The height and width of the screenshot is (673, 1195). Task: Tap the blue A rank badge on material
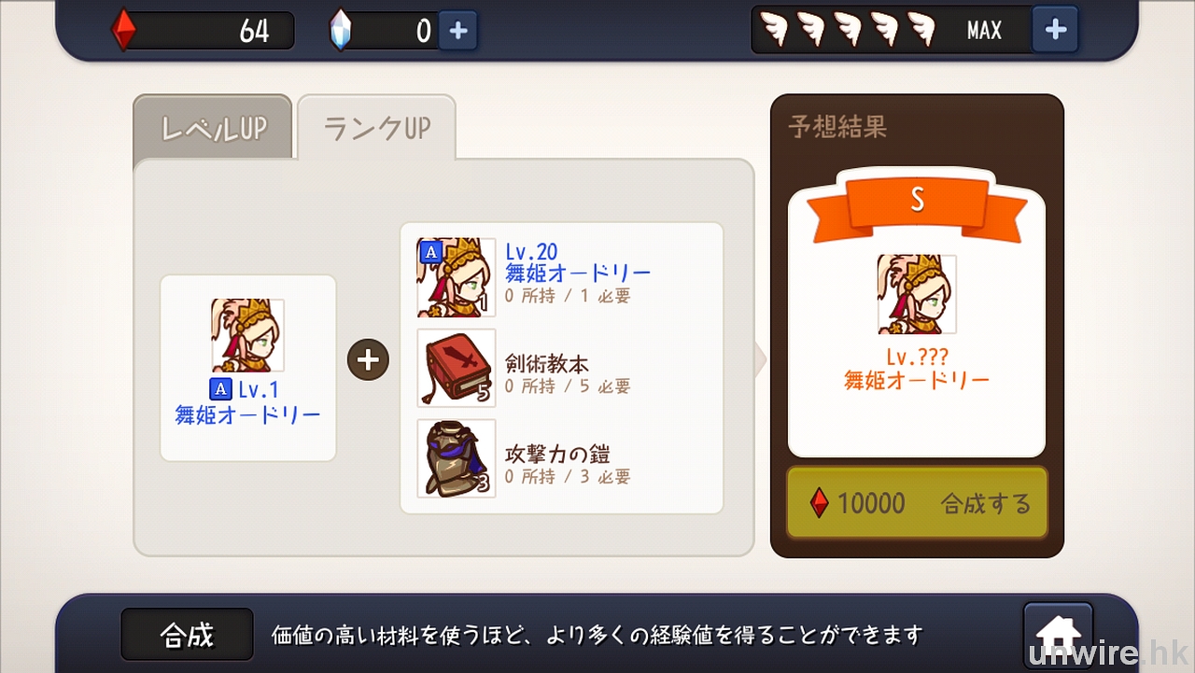point(429,251)
